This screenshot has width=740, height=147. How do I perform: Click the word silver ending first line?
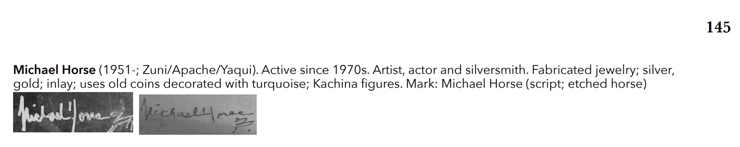(x=658, y=70)
